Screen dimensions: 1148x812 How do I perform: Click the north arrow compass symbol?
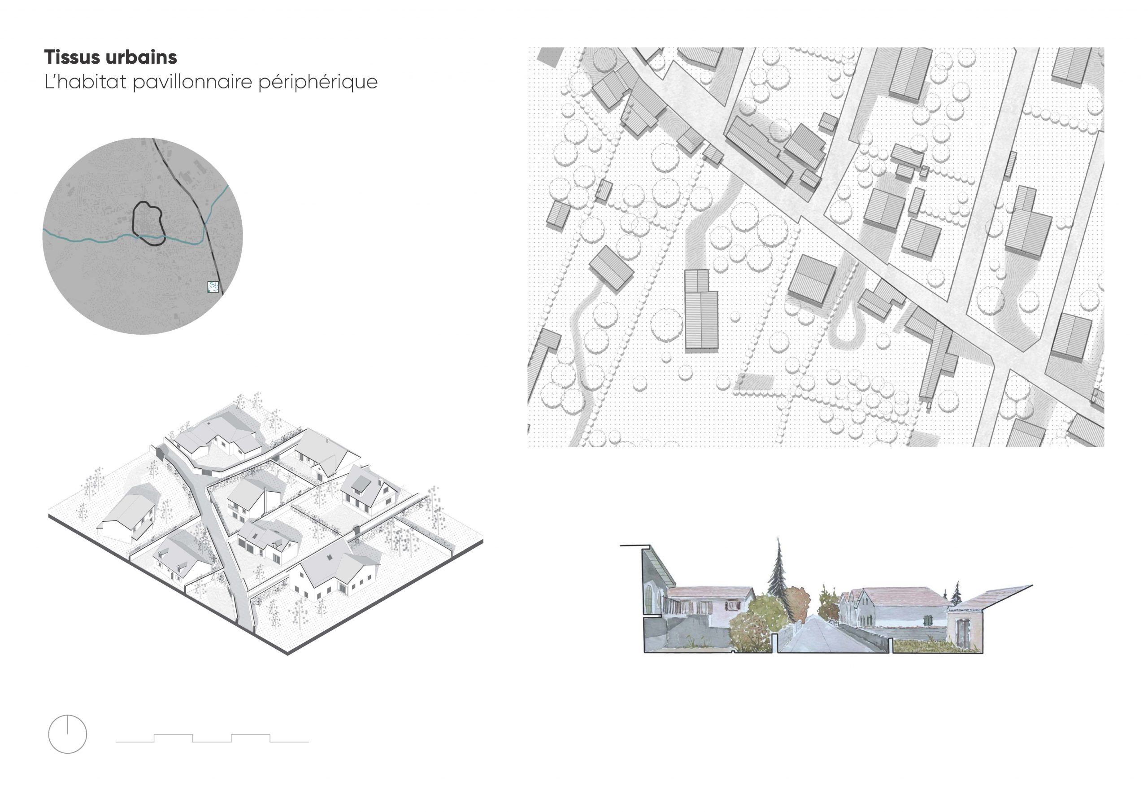click(68, 734)
